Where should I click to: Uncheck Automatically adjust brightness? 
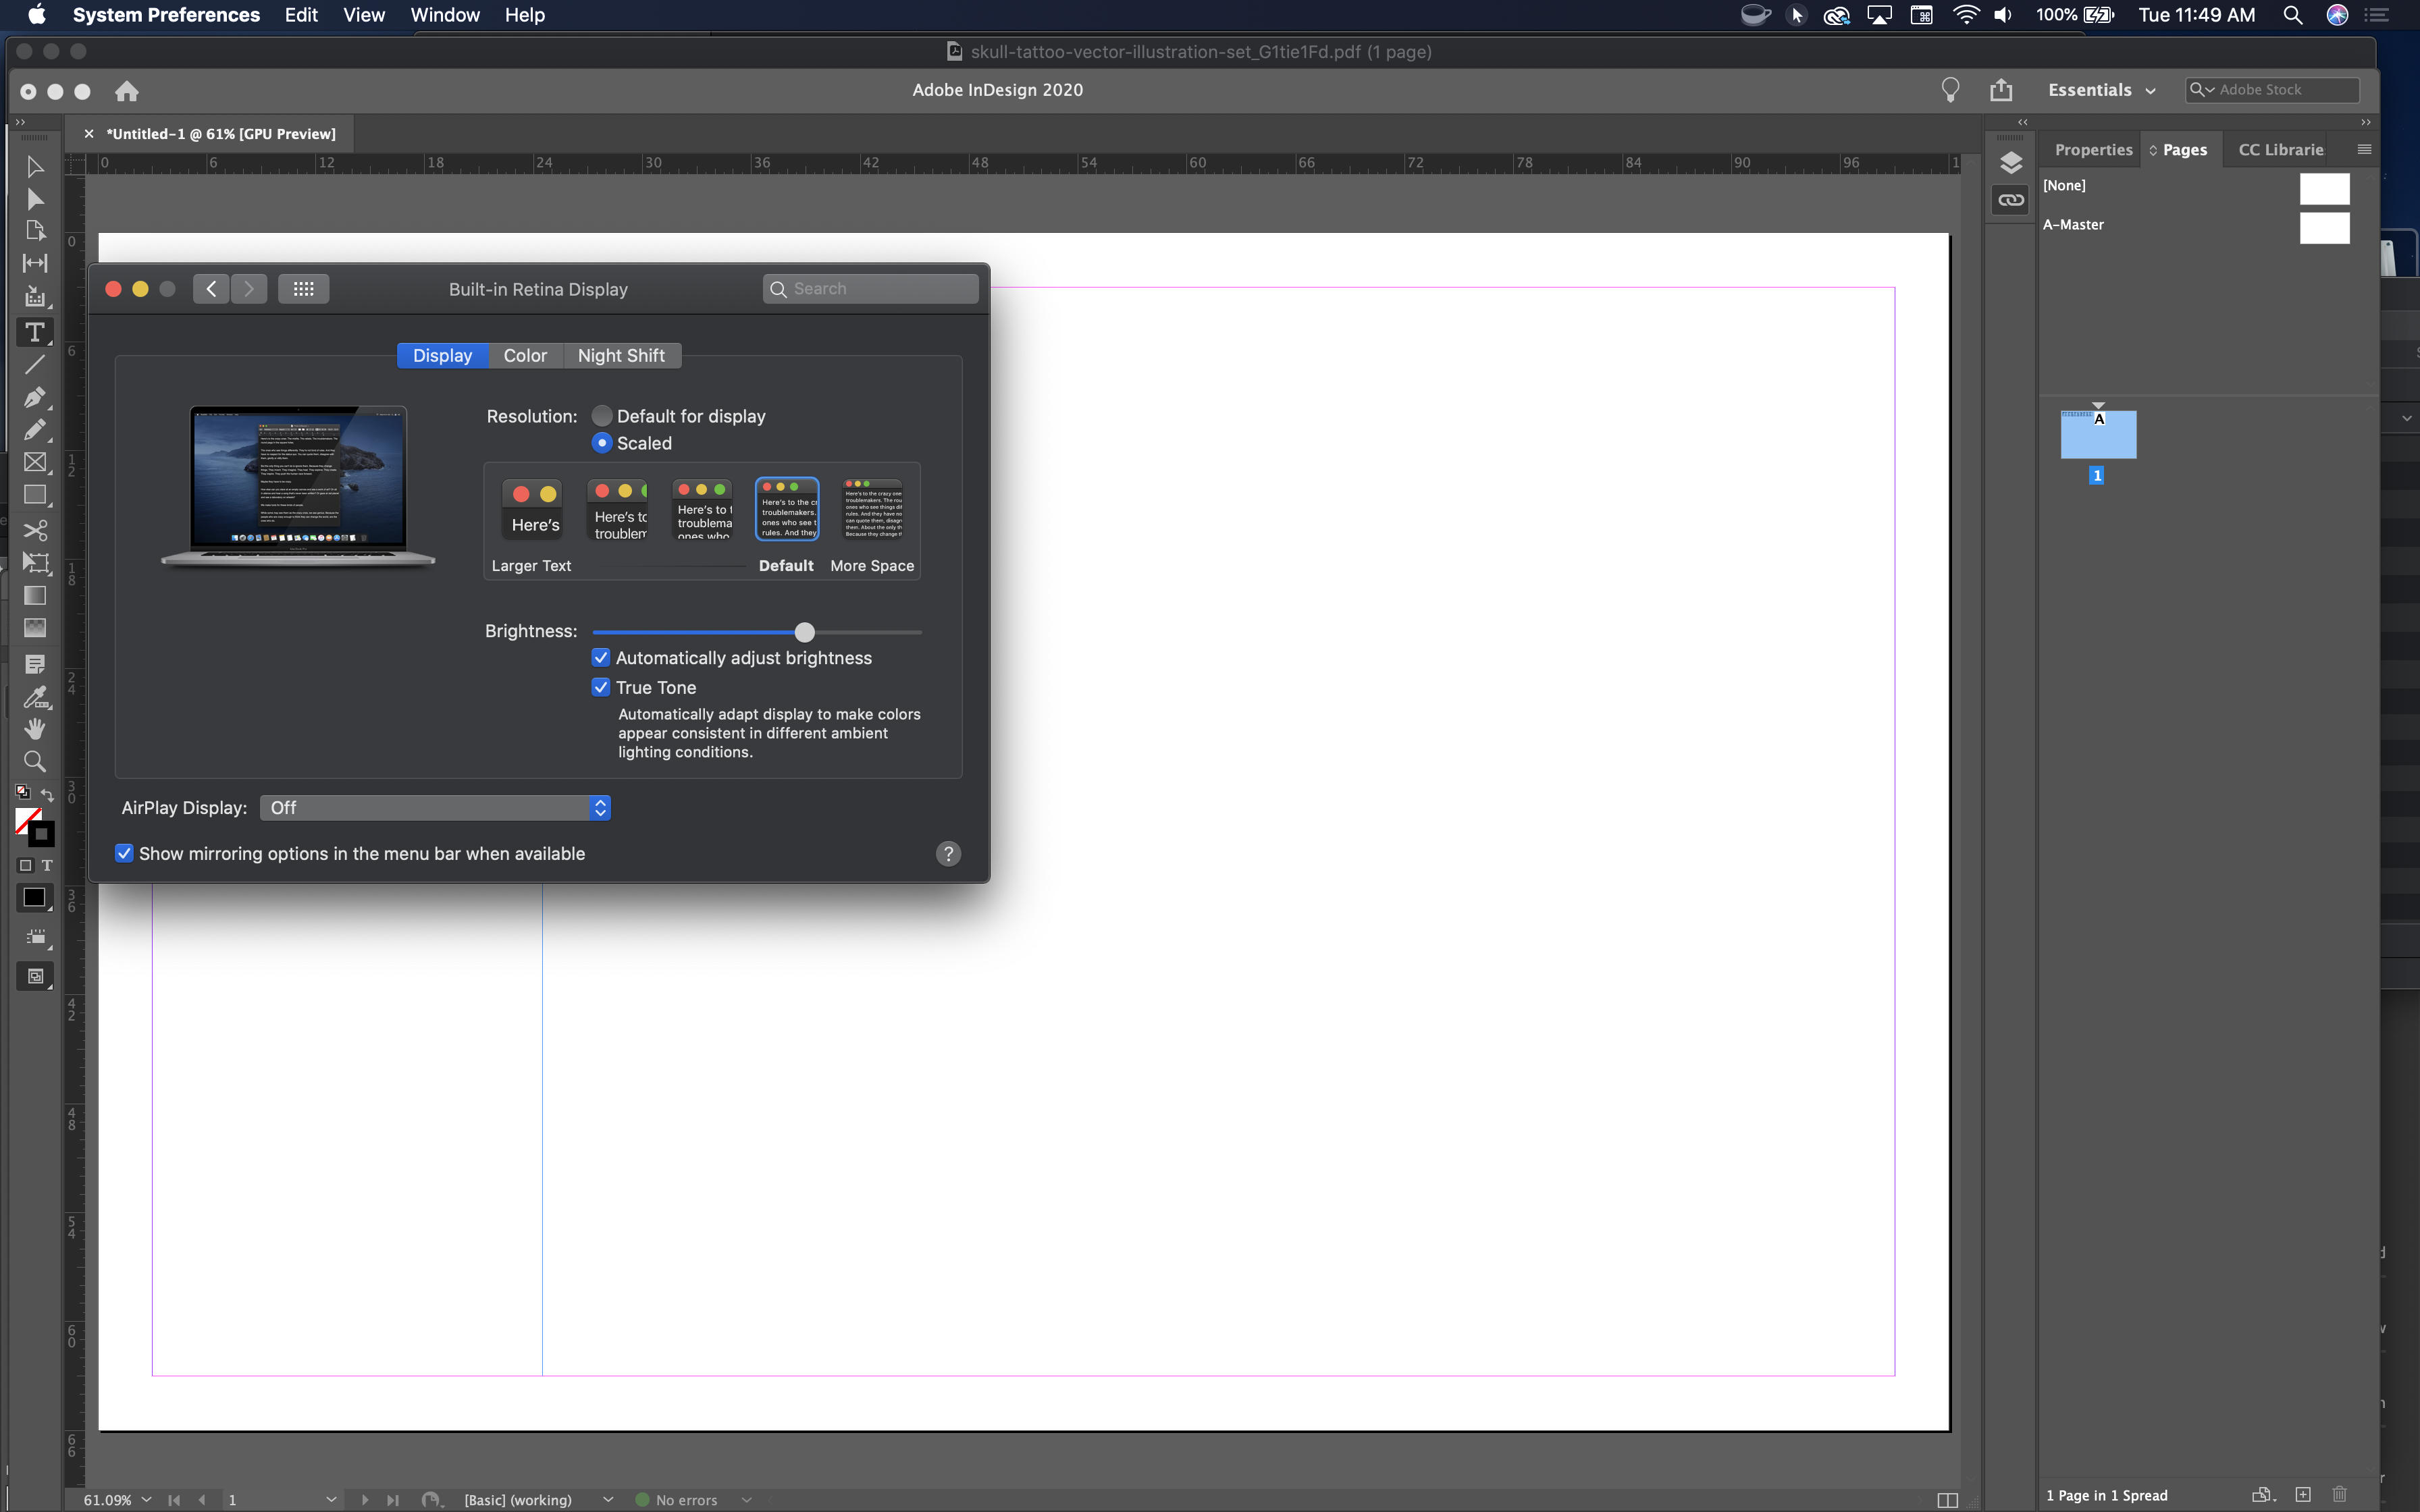600,657
